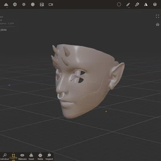Viewport: 161px width, 161px height.
Task: Open the Material sphere menu
Action: (15, 4)
